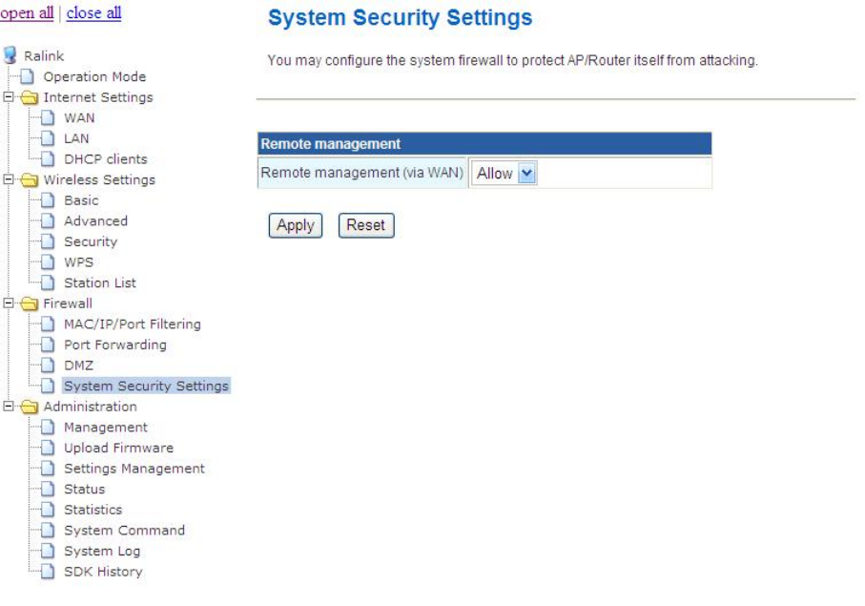Viewport: 865px width, 606px height.
Task: Click the page icon beside DMZ
Action: [49, 366]
